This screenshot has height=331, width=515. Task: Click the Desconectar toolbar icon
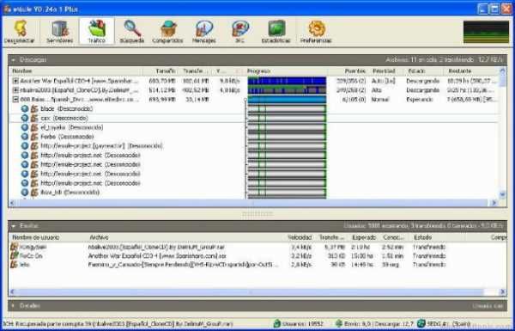[x=20, y=31]
